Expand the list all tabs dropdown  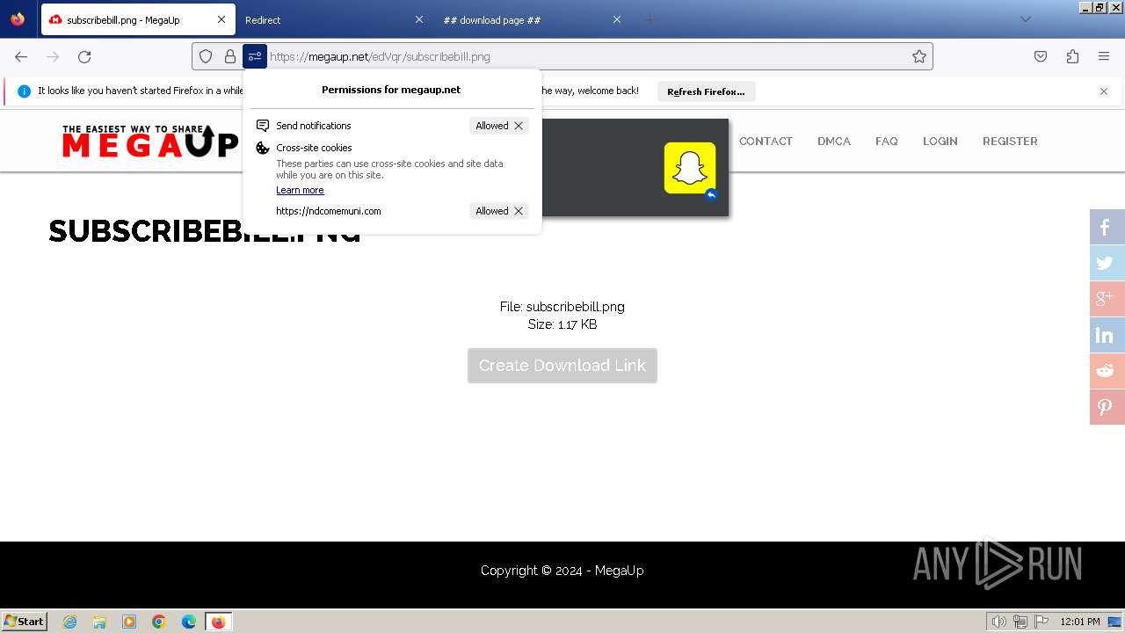point(1026,19)
